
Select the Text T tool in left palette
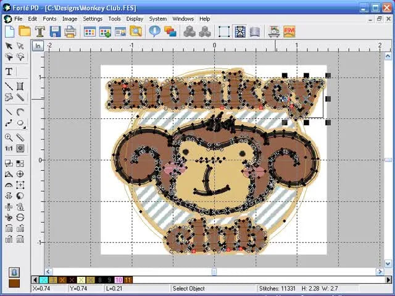pyautogui.click(x=9, y=72)
